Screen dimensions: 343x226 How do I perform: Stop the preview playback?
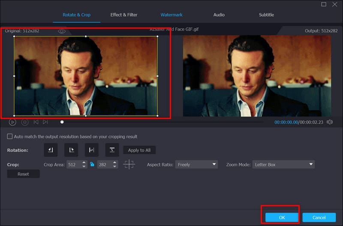[x=25, y=122]
